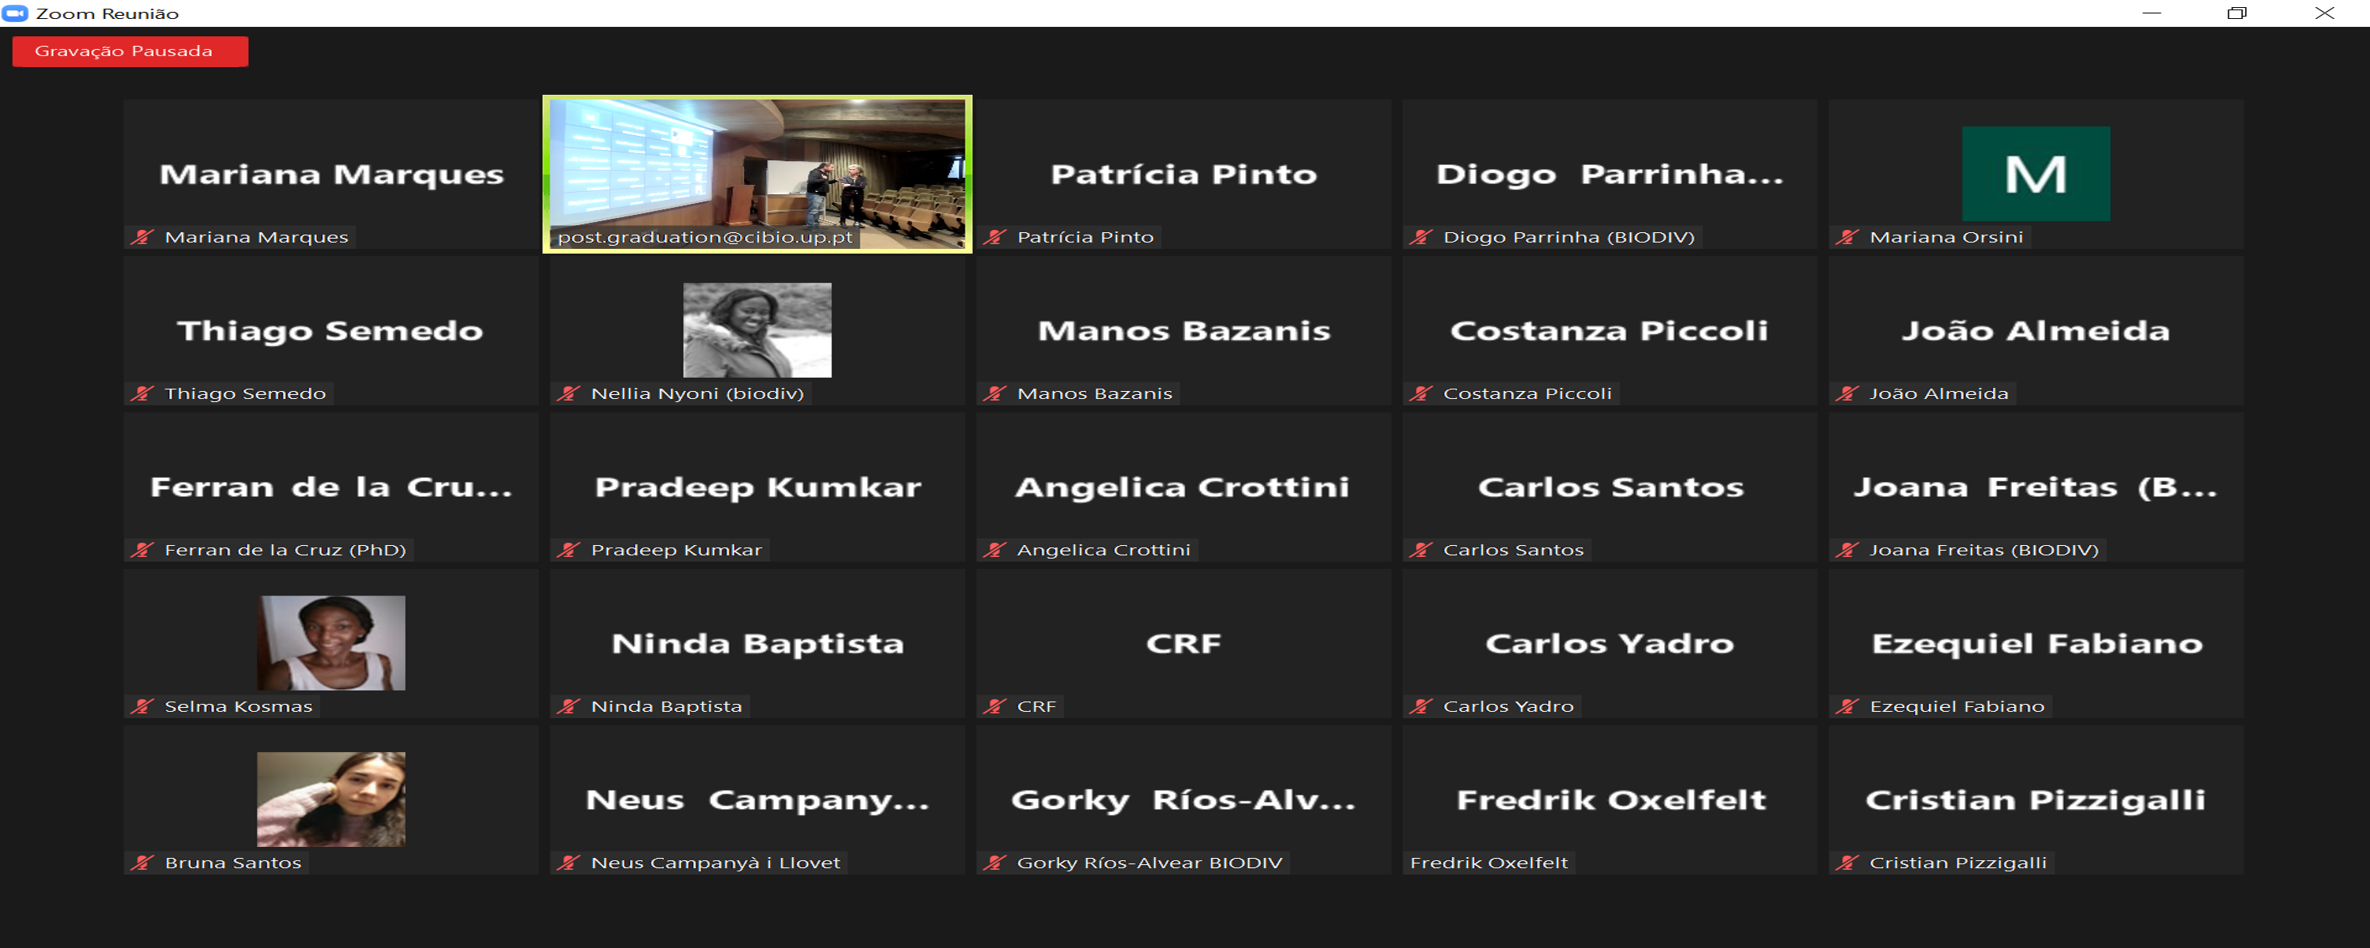The width and height of the screenshot is (2370, 948).
Task: Click the large Manos Bazanis name tile
Action: (1183, 330)
